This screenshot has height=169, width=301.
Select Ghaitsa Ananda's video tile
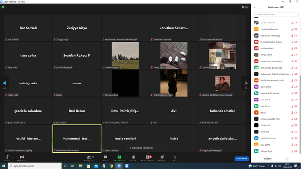[125, 55]
